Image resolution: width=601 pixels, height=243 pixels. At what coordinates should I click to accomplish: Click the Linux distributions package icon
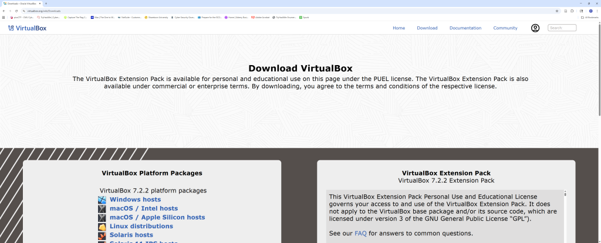coord(102,227)
